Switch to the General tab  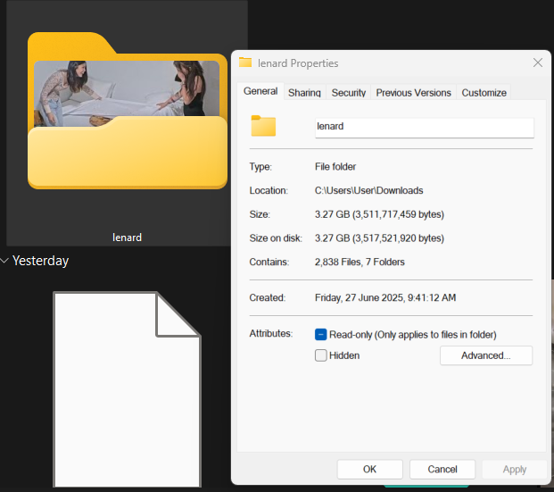[x=260, y=91]
